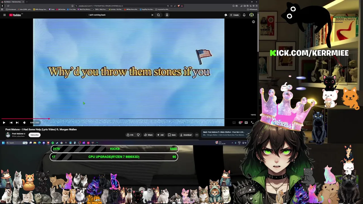Show video info card icon
This screenshot has width=363, height=204.
tap(254, 22)
